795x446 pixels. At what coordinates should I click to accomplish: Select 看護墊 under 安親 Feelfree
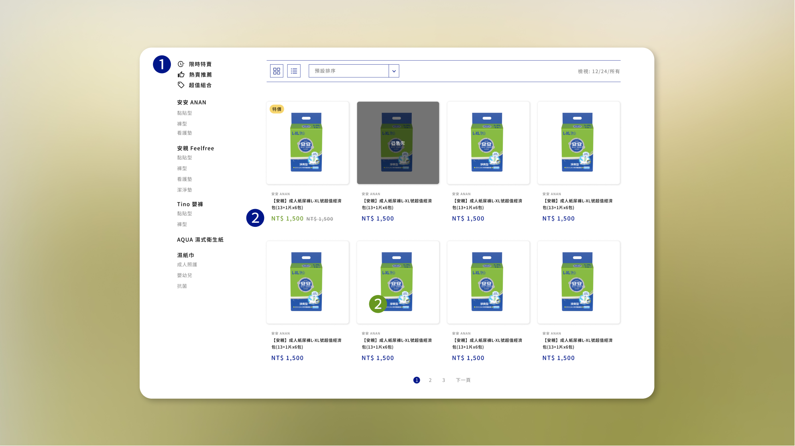click(x=185, y=179)
